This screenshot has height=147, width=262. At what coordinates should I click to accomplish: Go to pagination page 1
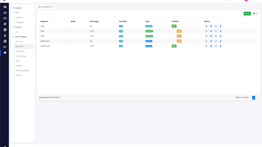(x=254, y=98)
